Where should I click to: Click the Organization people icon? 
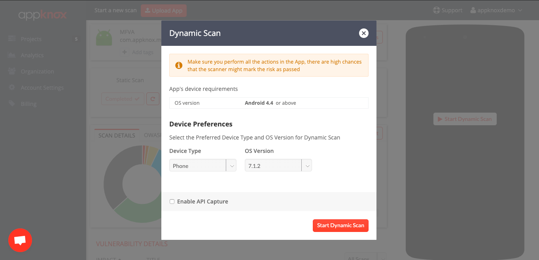(12, 72)
